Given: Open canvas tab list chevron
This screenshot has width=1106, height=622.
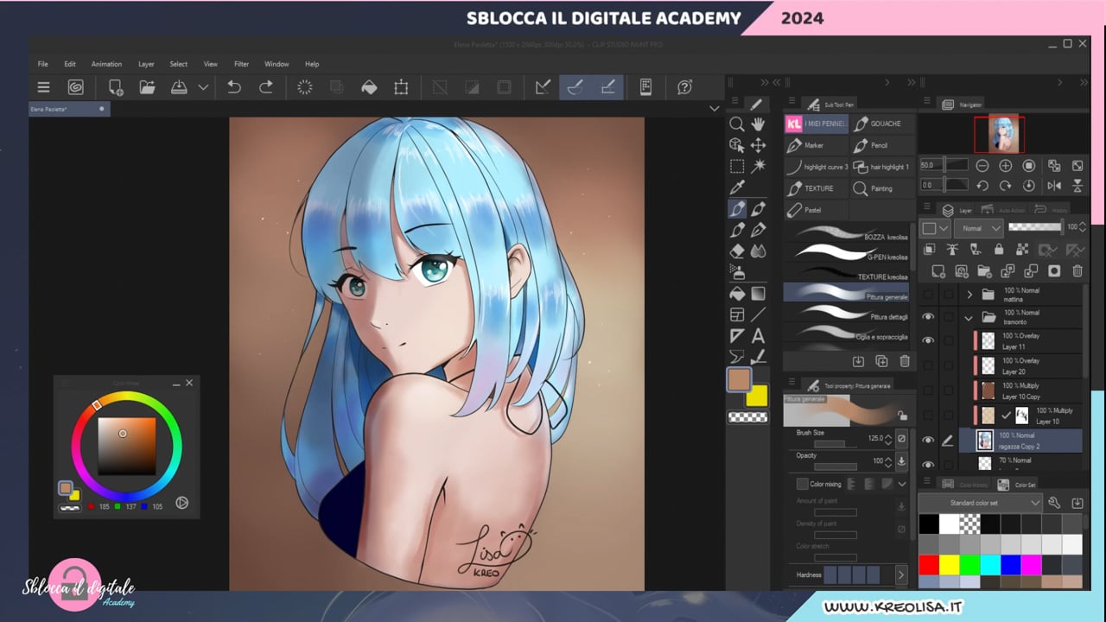Looking at the screenshot, I should point(714,109).
